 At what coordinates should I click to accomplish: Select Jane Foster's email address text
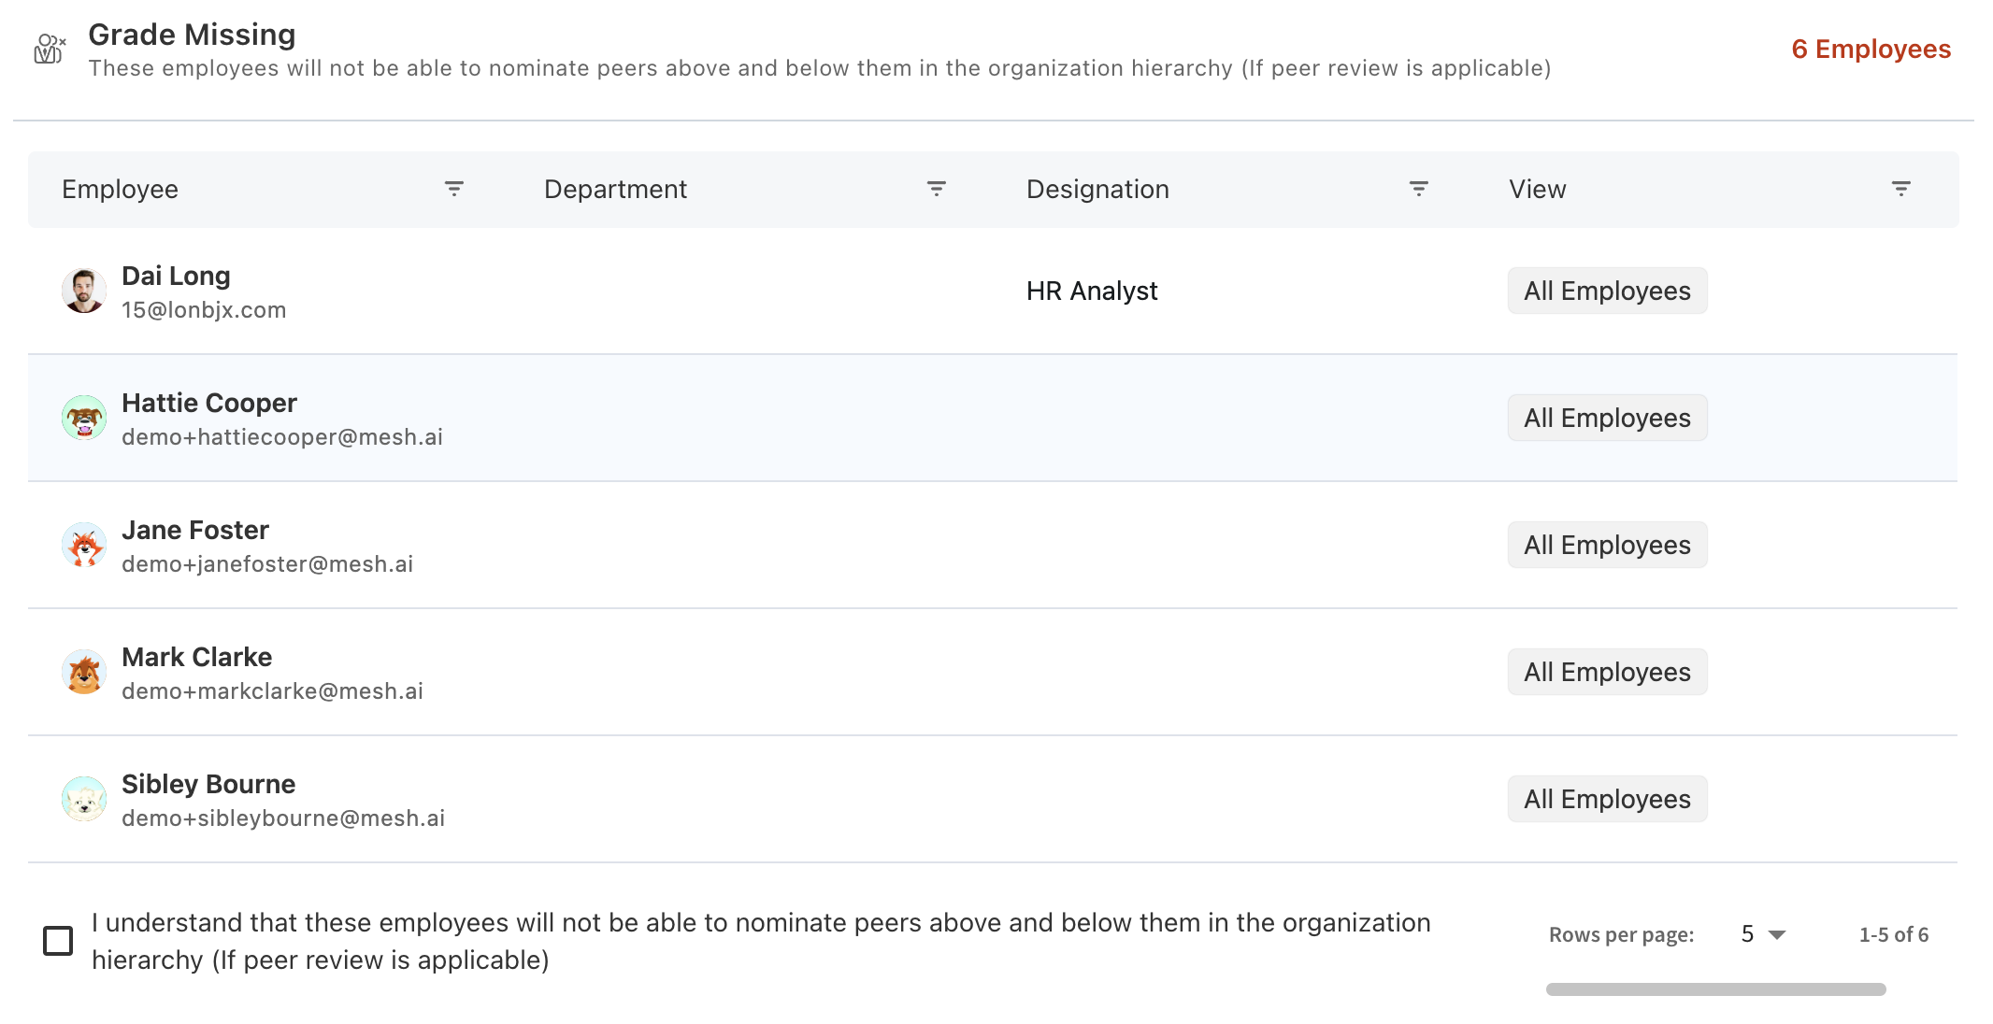coord(267,564)
